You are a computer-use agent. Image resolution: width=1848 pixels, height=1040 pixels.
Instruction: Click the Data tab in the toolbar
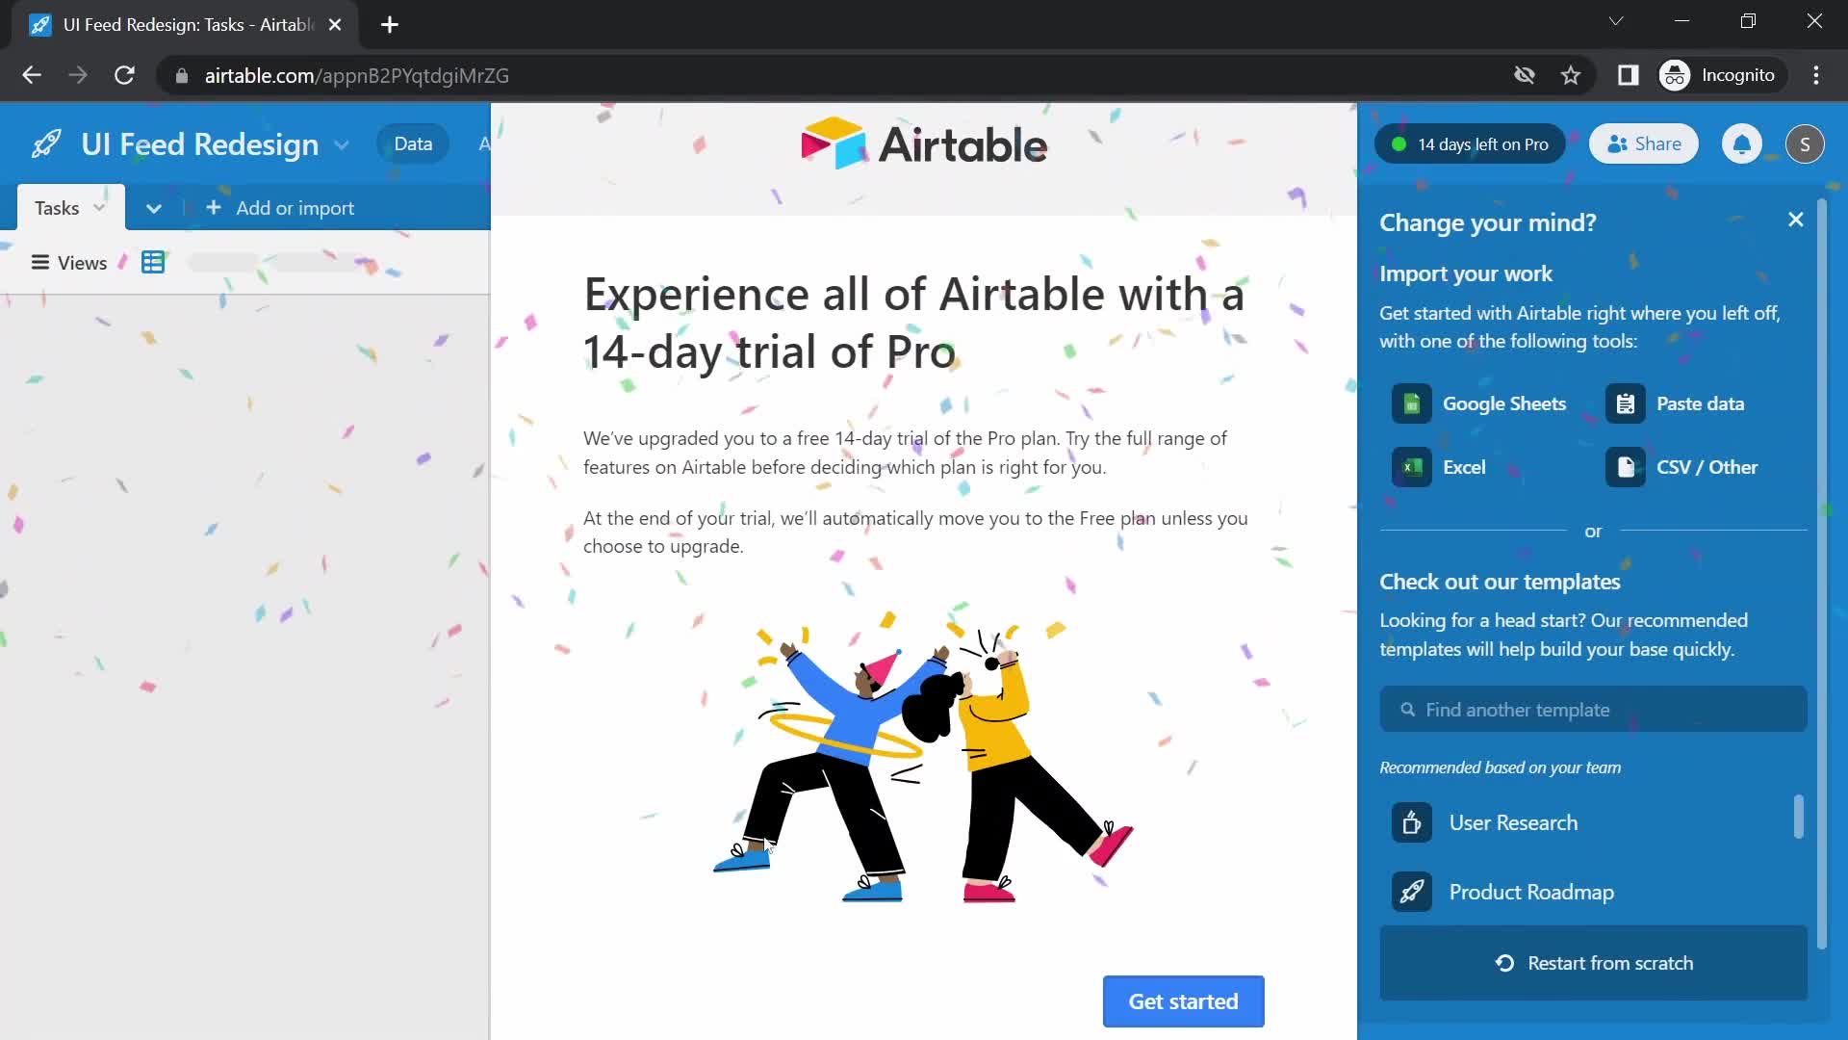[x=414, y=143]
